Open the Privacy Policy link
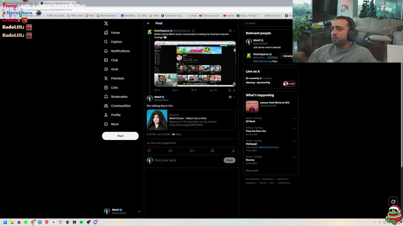Image resolution: width=403 pixels, height=226 pixels. pyautogui.click(x=268, y=179)
